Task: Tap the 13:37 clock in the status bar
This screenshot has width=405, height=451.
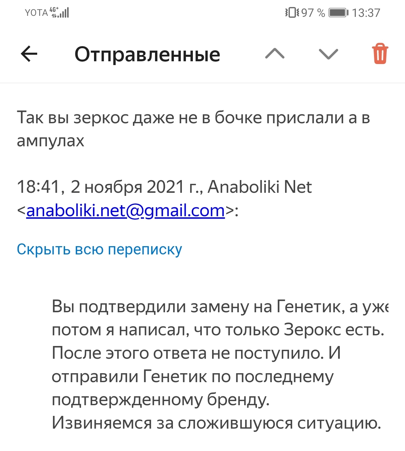Action: click(x=366, y=13)
